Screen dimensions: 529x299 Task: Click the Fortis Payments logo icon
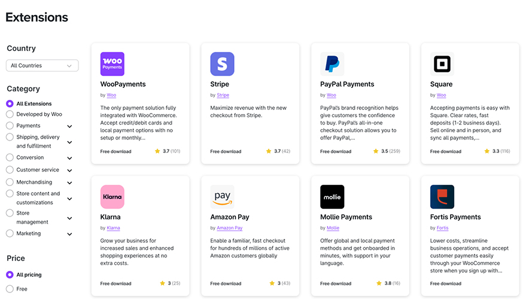442,197
